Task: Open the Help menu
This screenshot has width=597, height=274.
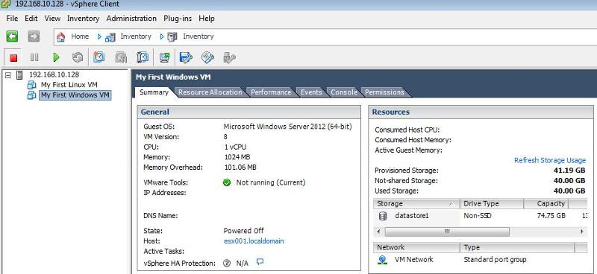Action: click(207, 18)
